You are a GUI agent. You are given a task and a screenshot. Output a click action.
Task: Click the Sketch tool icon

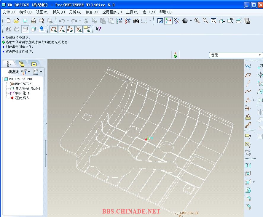tap(248, 67)
